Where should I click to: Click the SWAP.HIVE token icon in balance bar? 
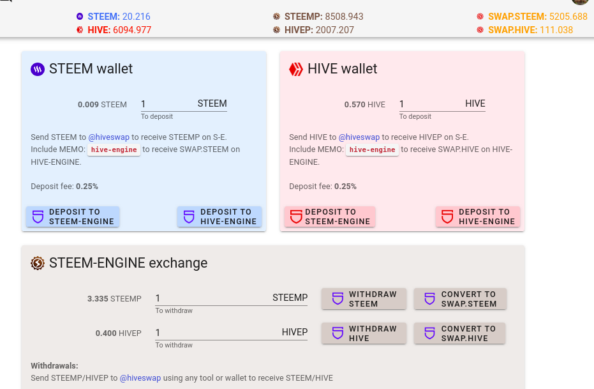(x=480, y=29)
